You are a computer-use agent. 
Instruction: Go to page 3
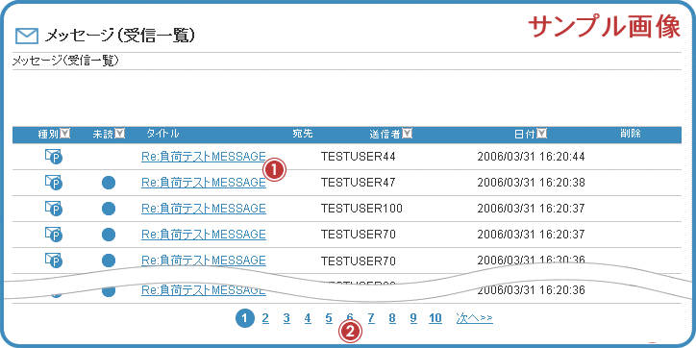point(286,318)
